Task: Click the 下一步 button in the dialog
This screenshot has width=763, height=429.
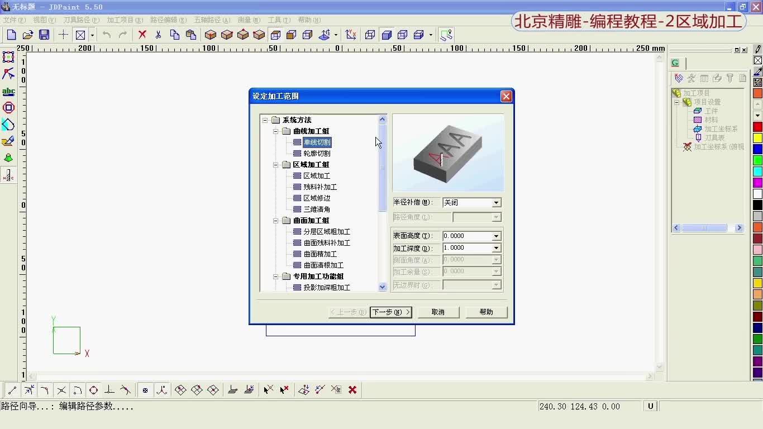Action: pos(391,312)
